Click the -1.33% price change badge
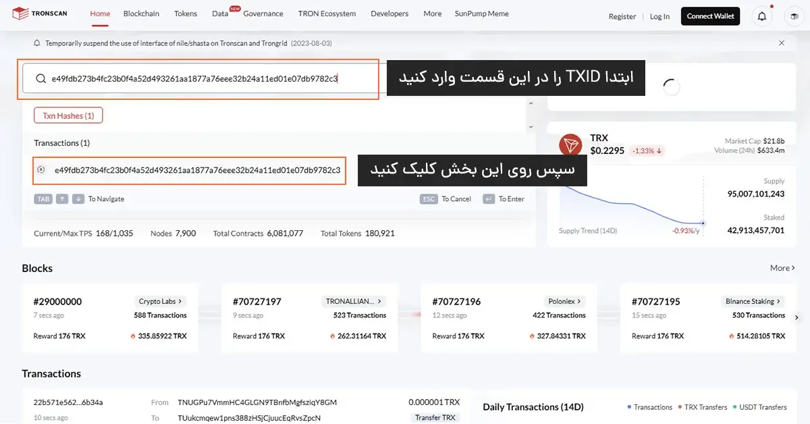 pyautogui.click(x=647, y=151)
